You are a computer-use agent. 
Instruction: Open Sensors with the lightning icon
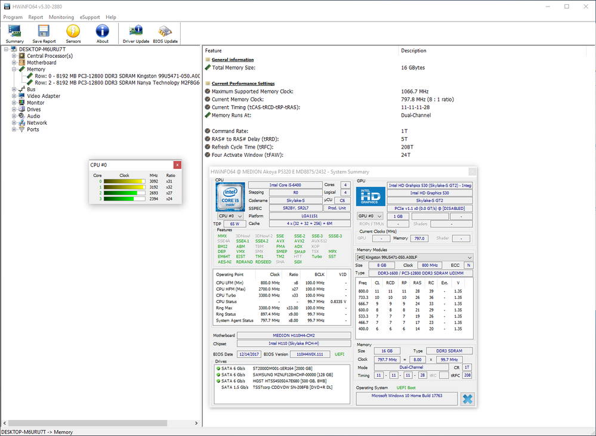coord(73,33)
